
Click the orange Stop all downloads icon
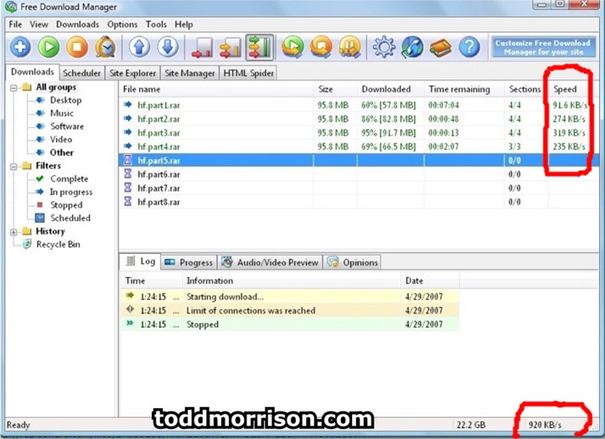321,47
